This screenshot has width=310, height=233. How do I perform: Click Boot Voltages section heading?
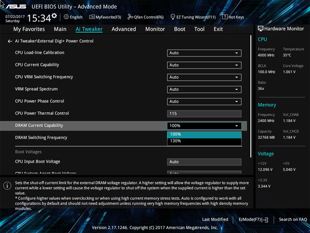tap(28, 152)
